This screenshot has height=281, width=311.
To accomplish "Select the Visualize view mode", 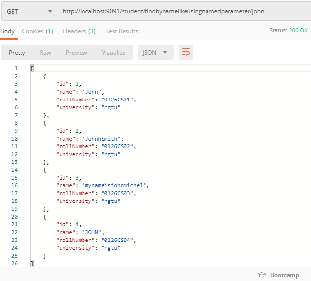I will pos(113,53).
